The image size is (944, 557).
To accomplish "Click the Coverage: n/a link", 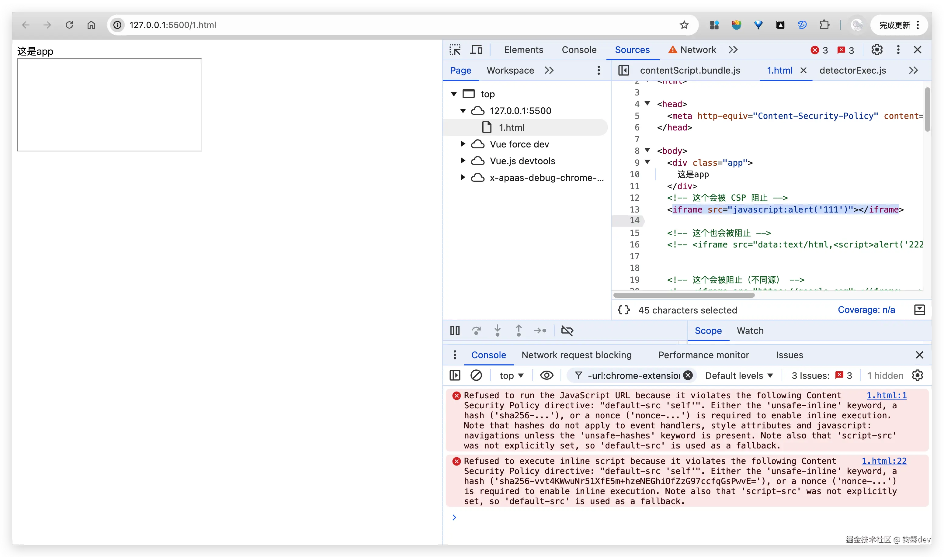I will tap(866, 310).
